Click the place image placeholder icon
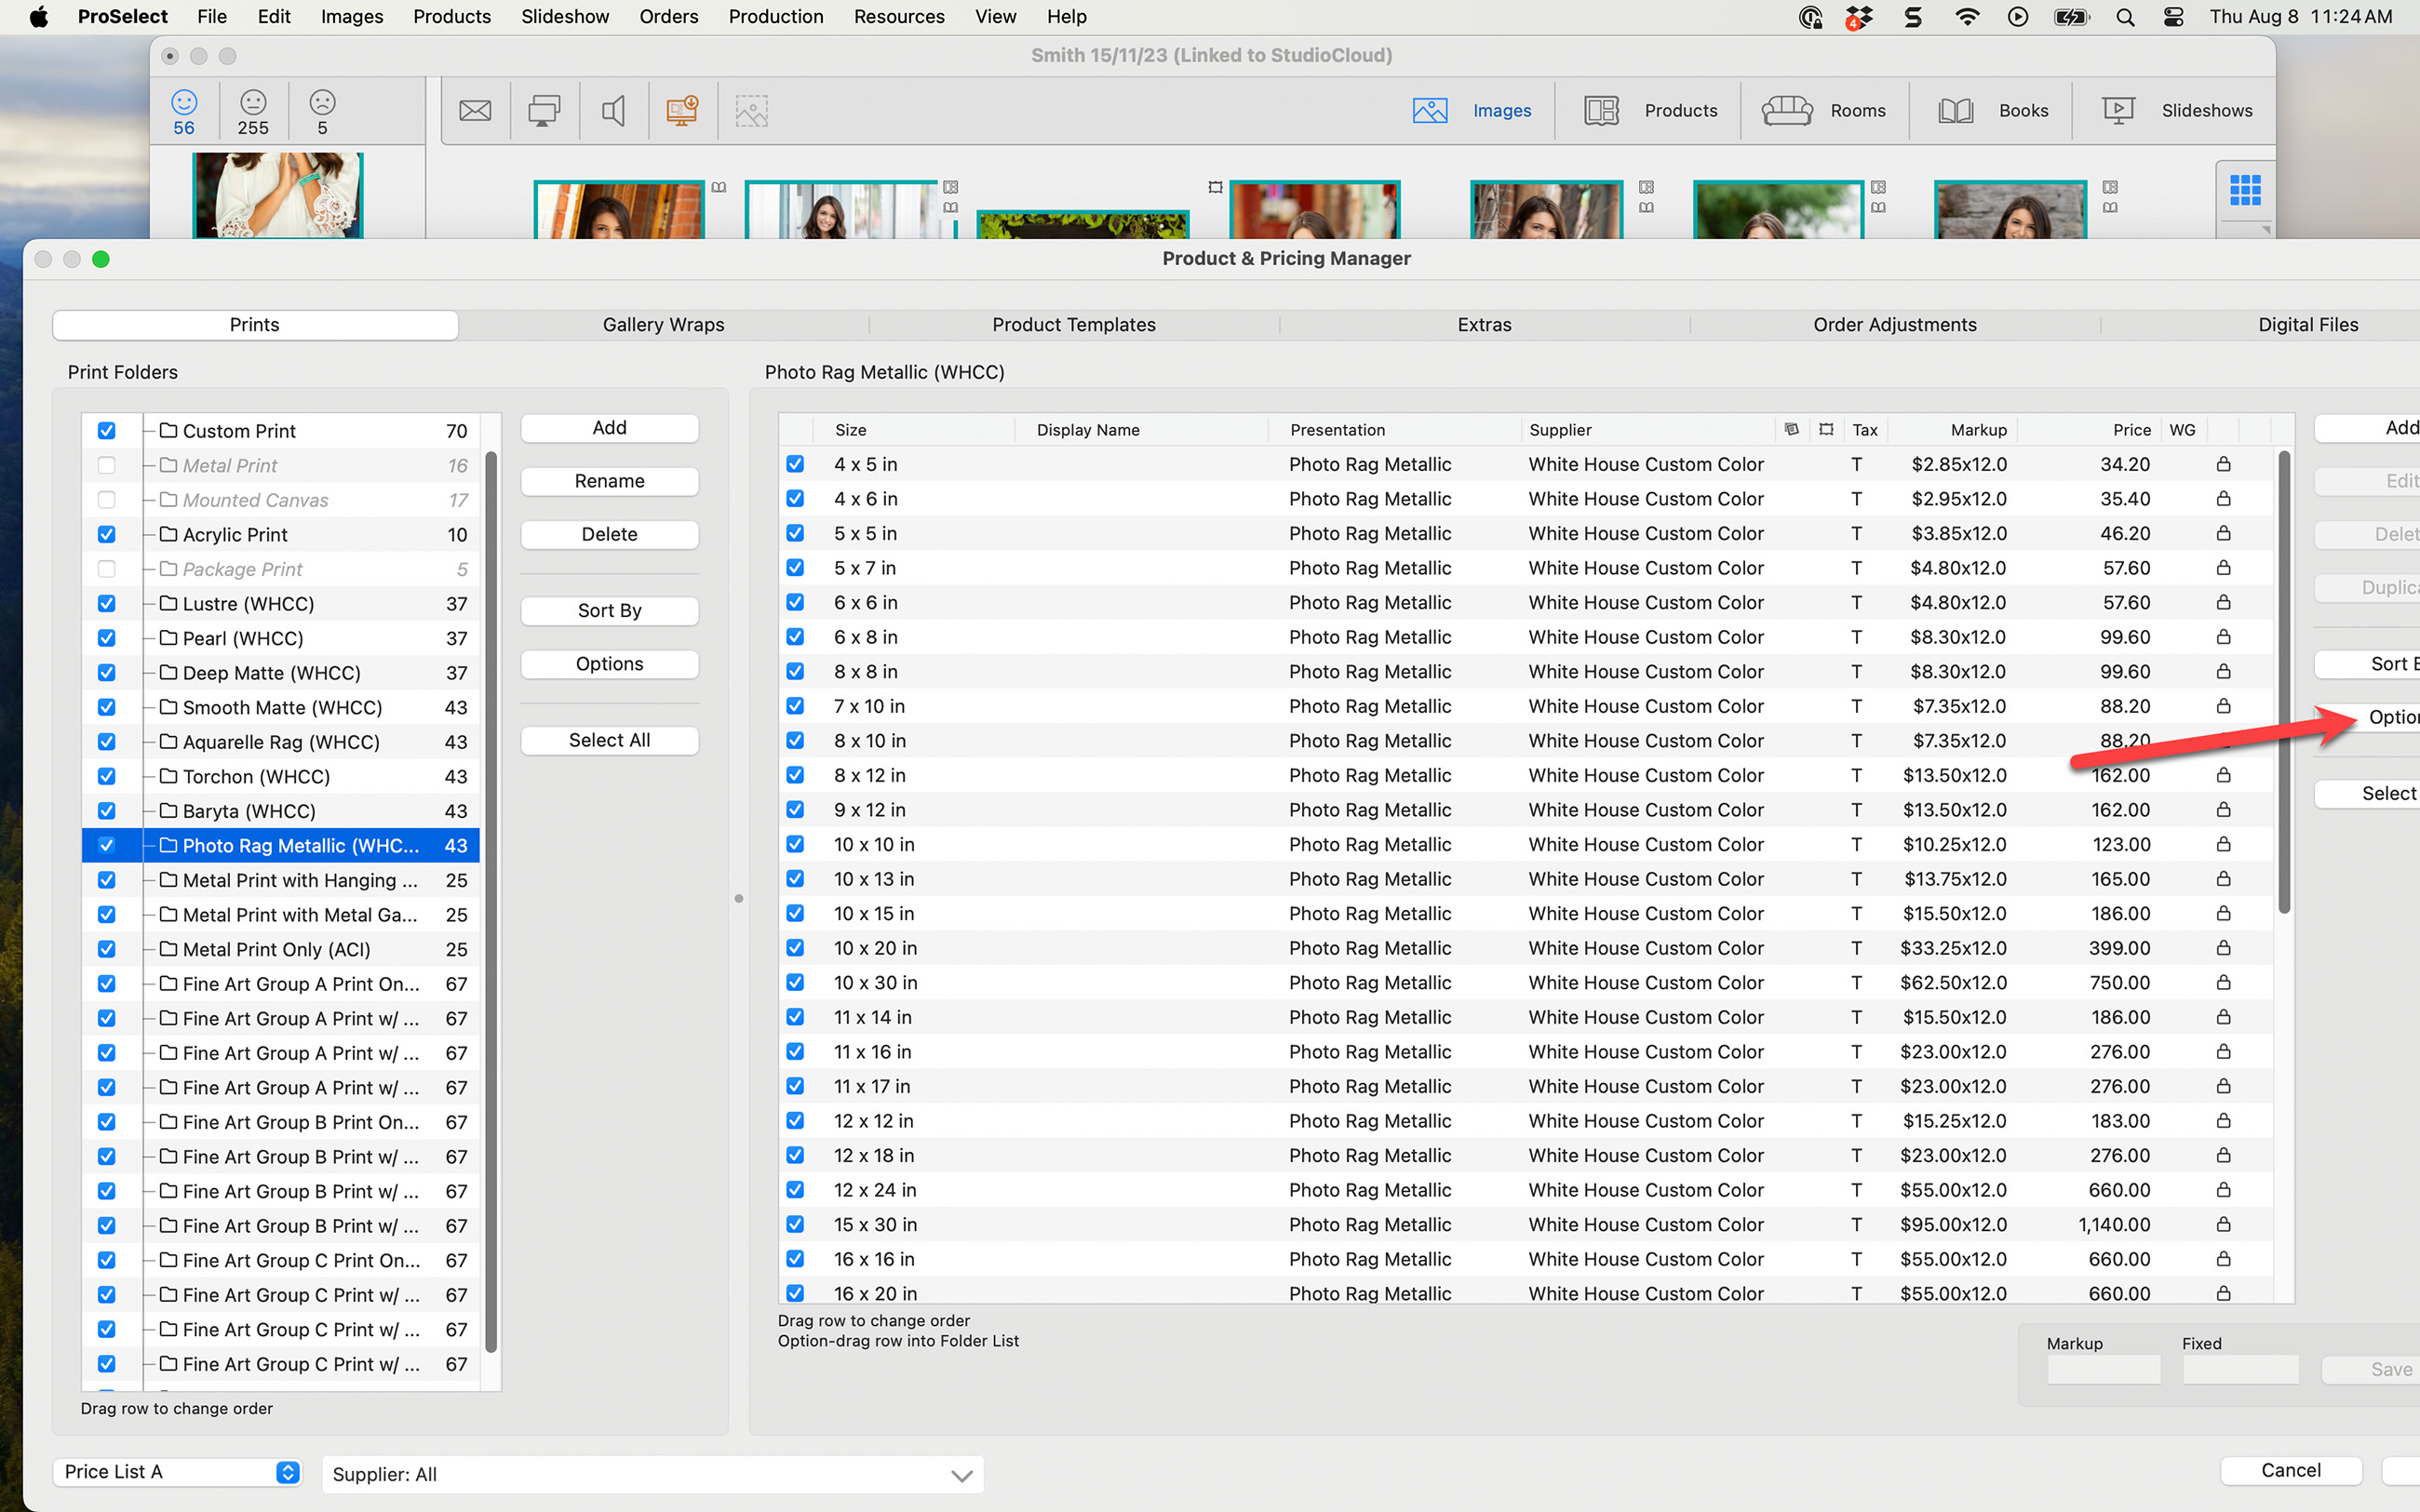 751,110
